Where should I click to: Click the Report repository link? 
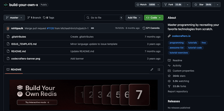click(178, 91)
